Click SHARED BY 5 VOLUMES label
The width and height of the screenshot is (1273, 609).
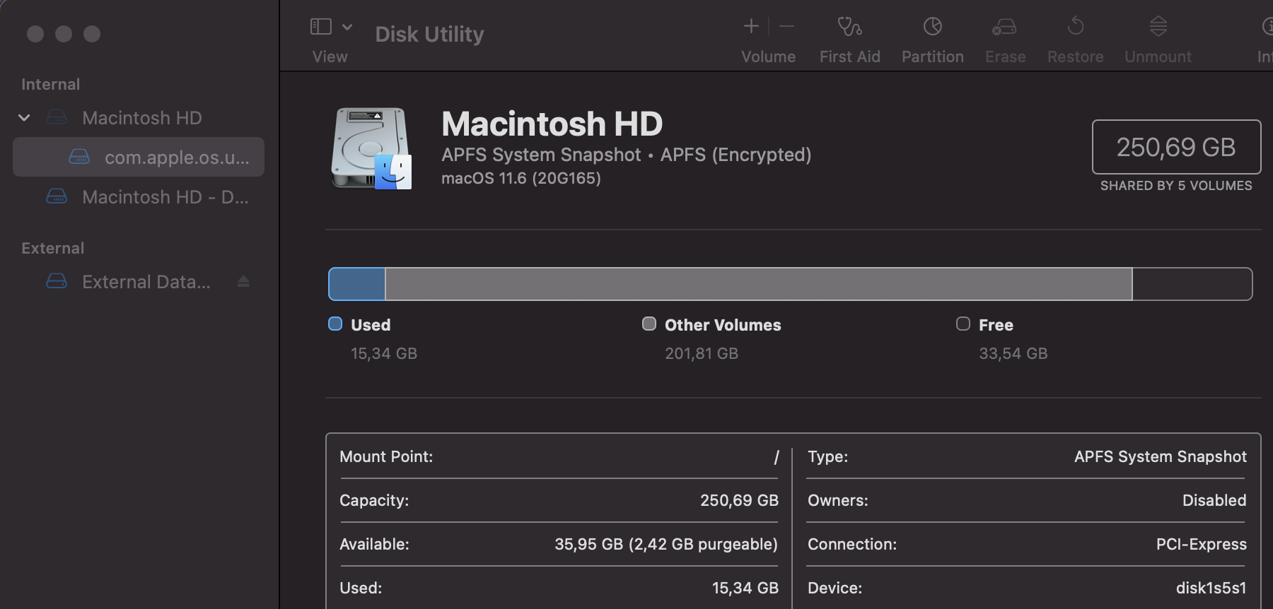pyautogui.click(x=1176, y=186)
